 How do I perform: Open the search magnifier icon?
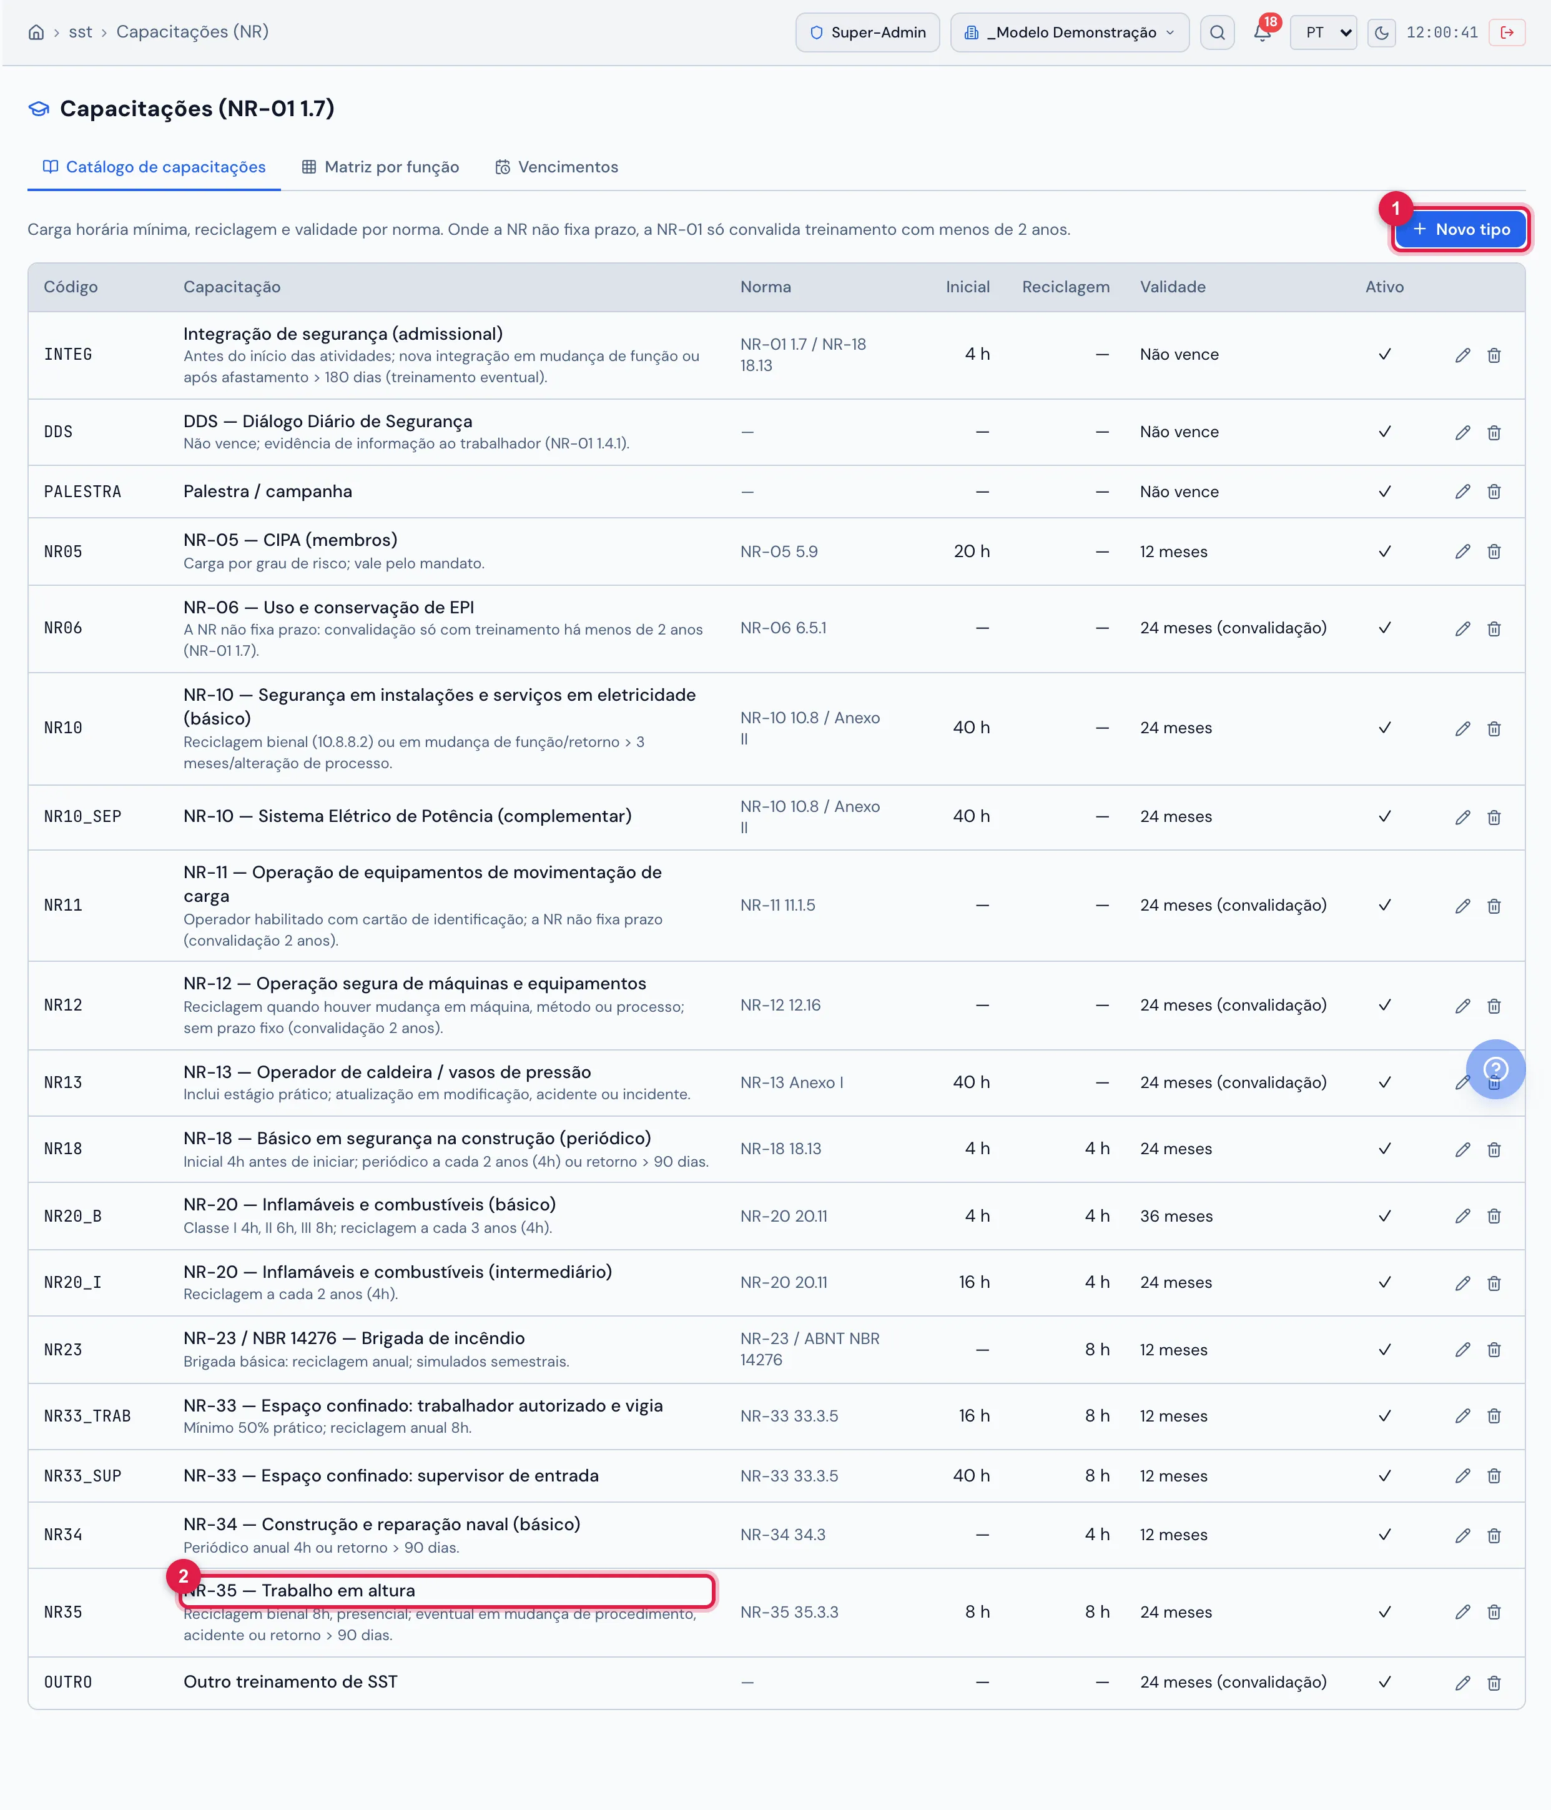[1216, 32]
